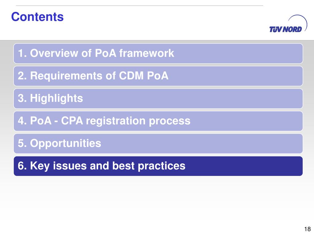Open section 1 Overview of PoA framework
Screen dimensions: 314x235
click(x=158, y=54)
